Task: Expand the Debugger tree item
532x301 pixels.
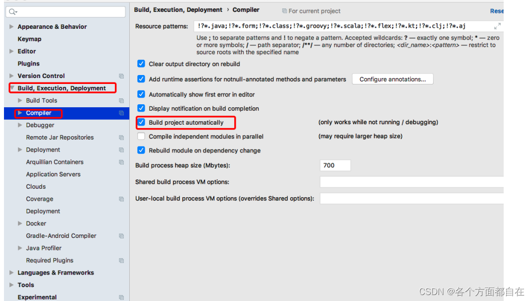Action: coord(20,125)
